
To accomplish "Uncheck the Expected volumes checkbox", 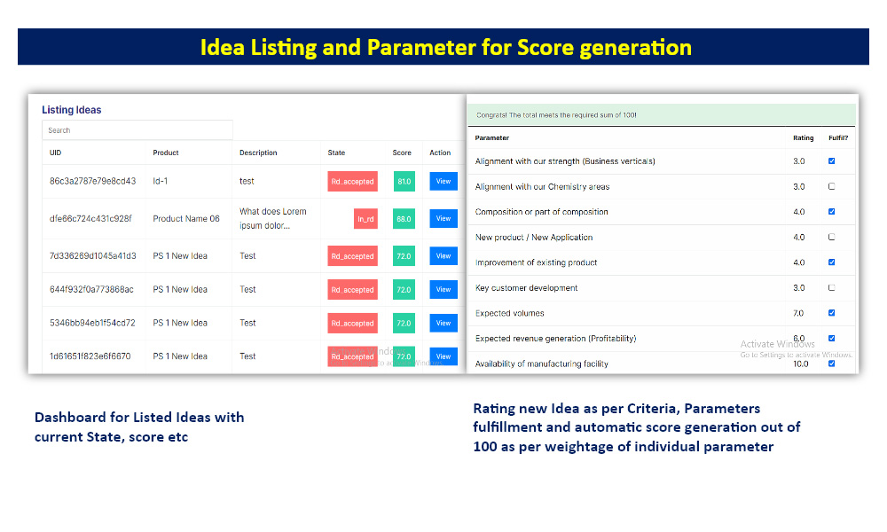I will click(x=832, y=313).
